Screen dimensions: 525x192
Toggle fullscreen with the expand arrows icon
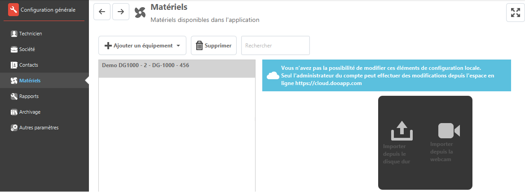[515, 13]
